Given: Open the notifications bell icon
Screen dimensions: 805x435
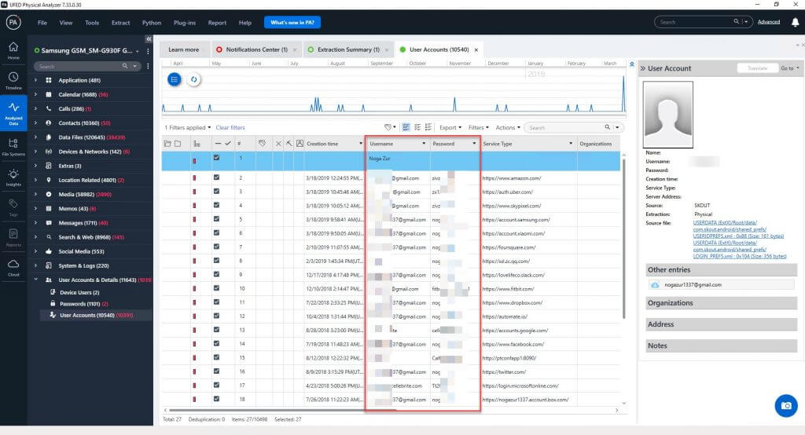Looking at the screenshot, I should pyautogui.click(x=796, y=22).
